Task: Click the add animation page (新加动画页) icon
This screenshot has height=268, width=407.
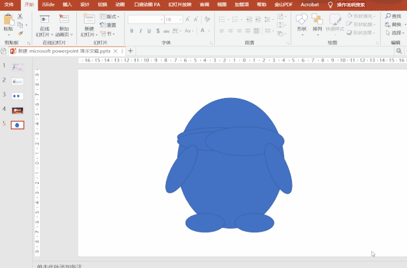Action: click(64, 19)
